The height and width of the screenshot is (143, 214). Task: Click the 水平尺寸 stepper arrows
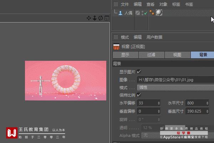point(207,103)
